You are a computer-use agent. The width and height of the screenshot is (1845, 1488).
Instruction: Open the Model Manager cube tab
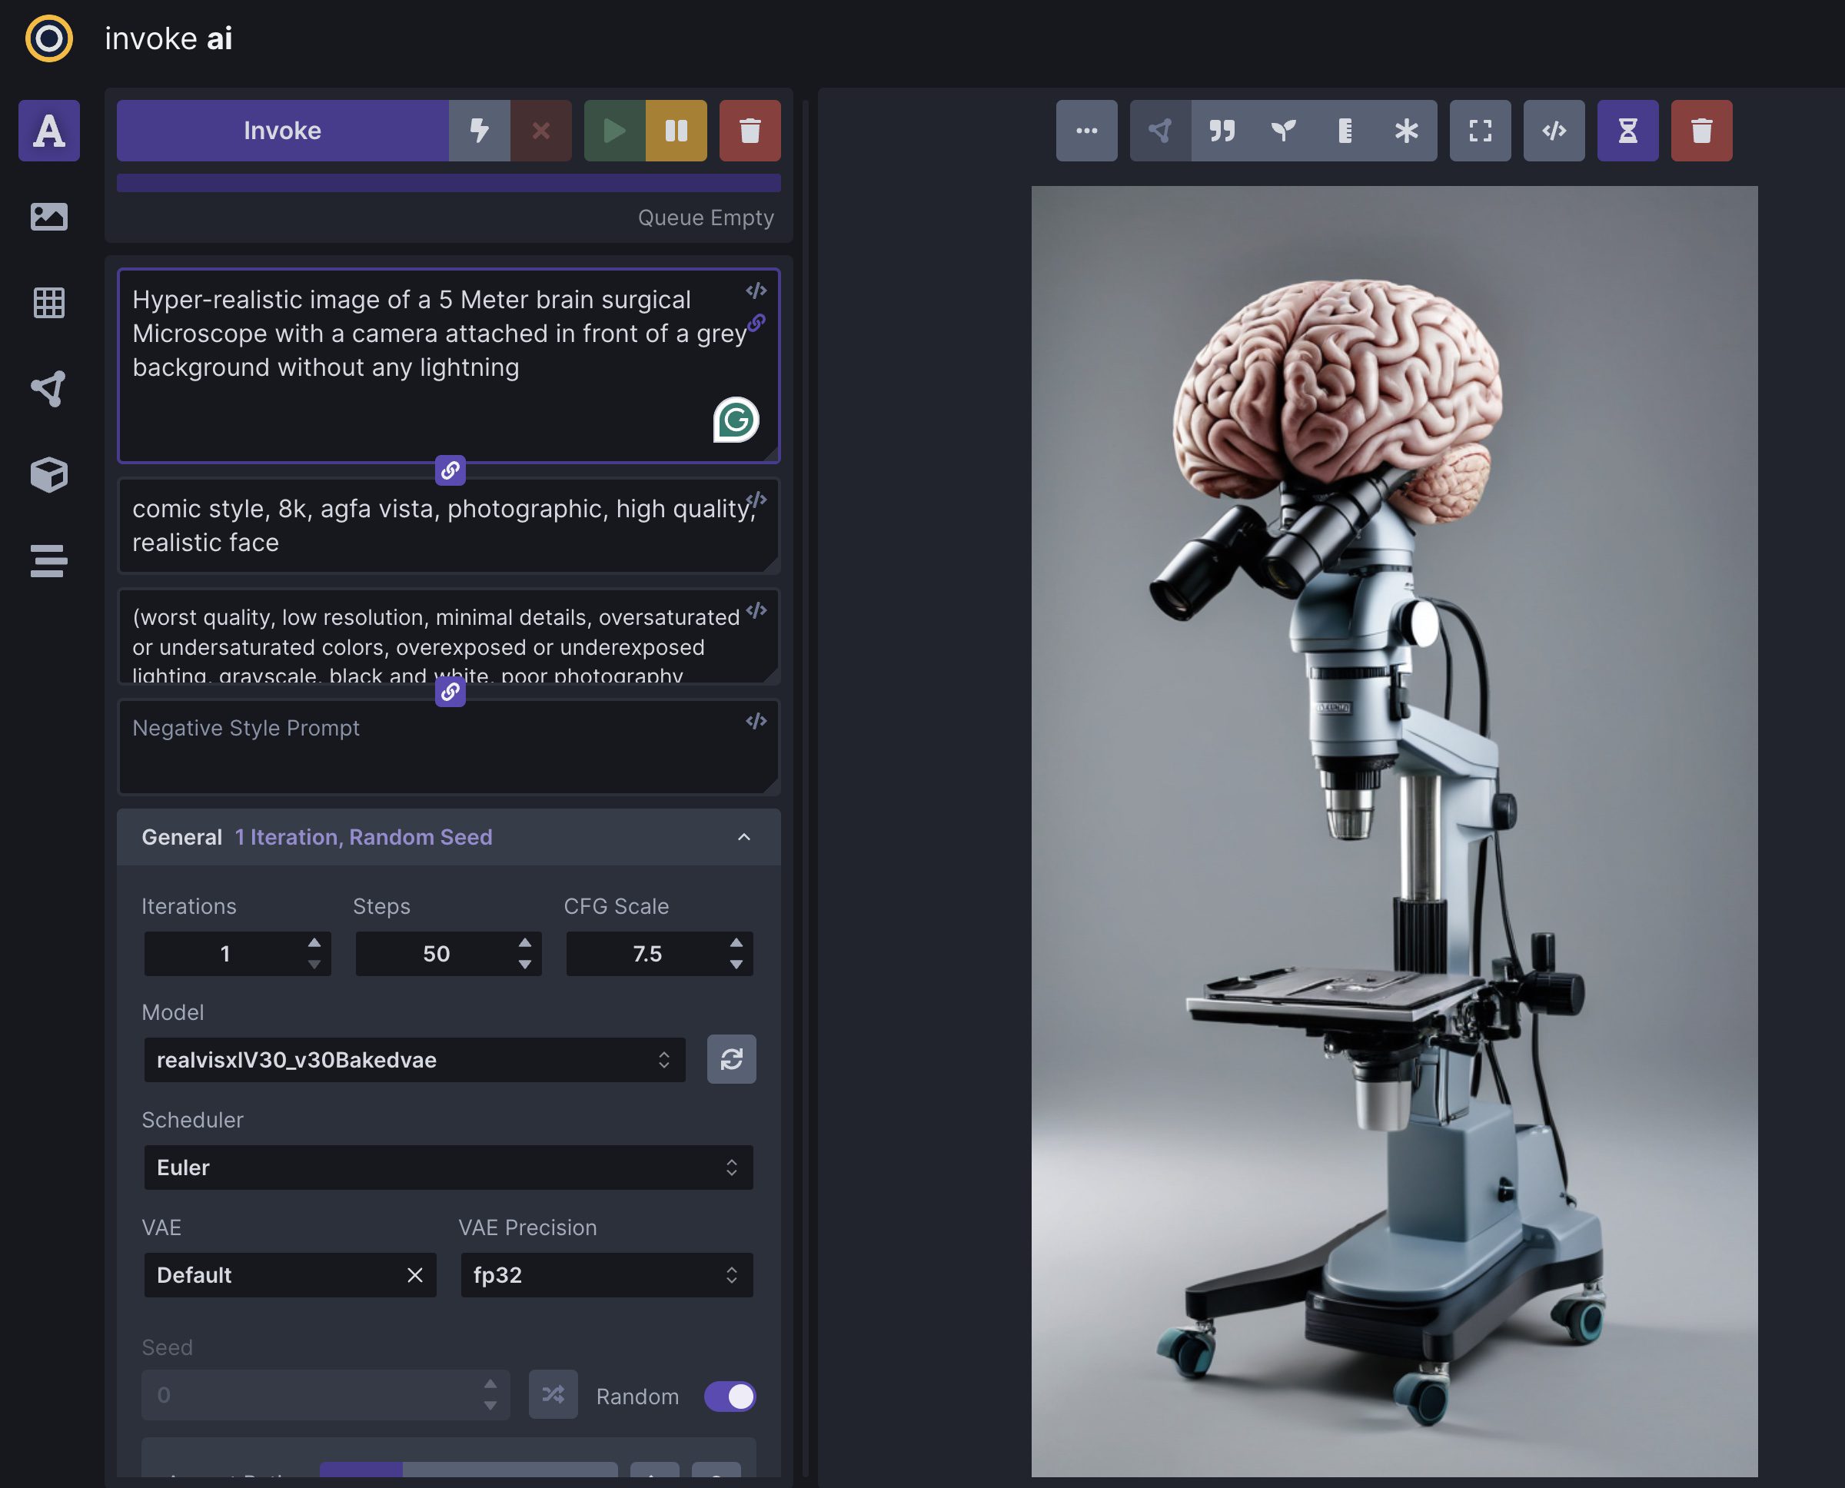(49, 475)
